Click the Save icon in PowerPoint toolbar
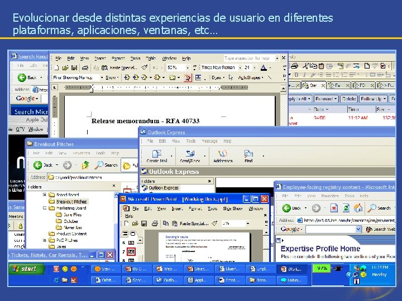 click(x=144, y=224)
